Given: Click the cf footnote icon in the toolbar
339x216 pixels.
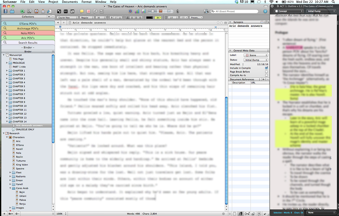Looking at the screenshot, I should pyautogui.click(x=95, y=11).
